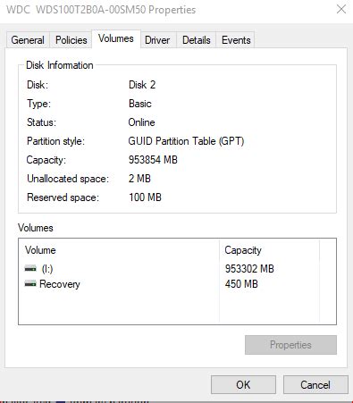This screenshot has width=353, height=403.
Task: Click the Volume column header
Action: [119, 250]
